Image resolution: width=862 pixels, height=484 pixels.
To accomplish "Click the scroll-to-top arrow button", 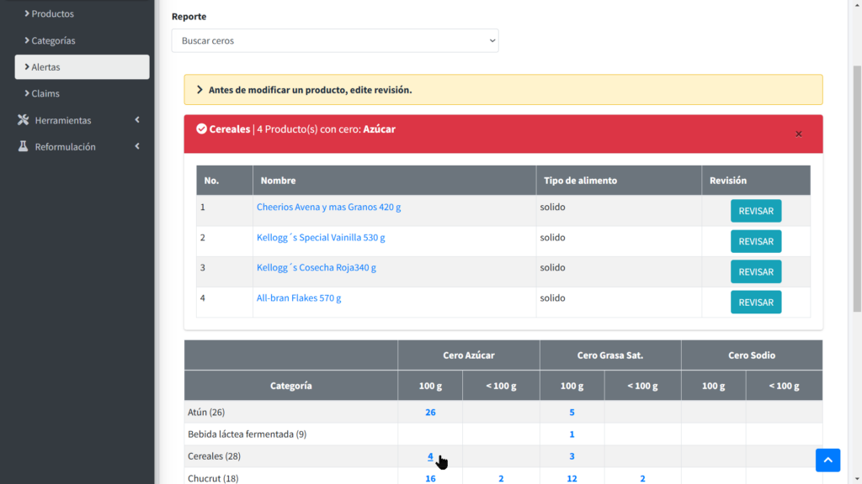I will 827,460.
